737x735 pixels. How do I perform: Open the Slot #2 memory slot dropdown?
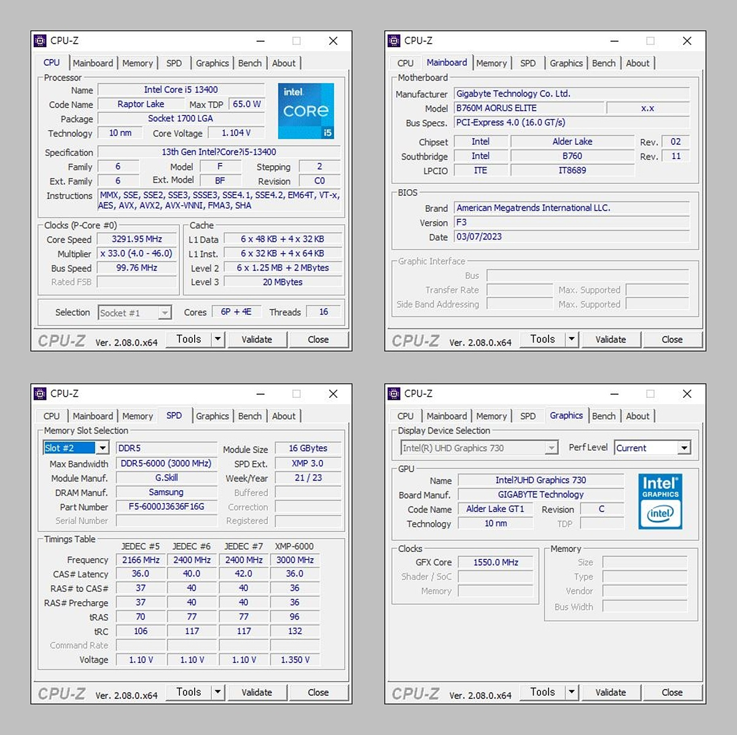(x=103, y=448)
